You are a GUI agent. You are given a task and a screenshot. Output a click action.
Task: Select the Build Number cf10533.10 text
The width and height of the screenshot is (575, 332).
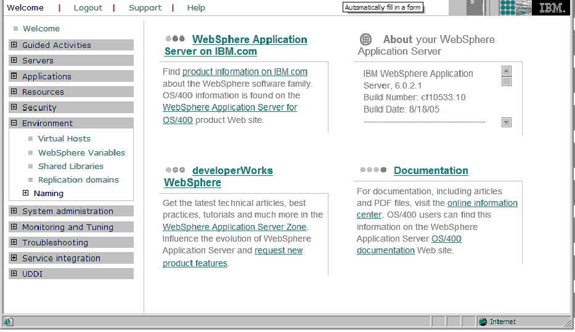tap(414, 97)
